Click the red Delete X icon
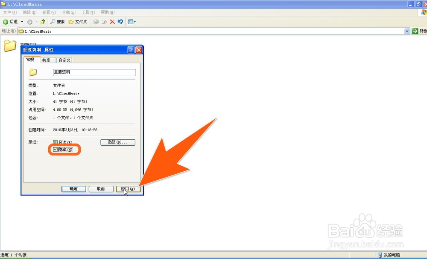 [x=112, y=22]
